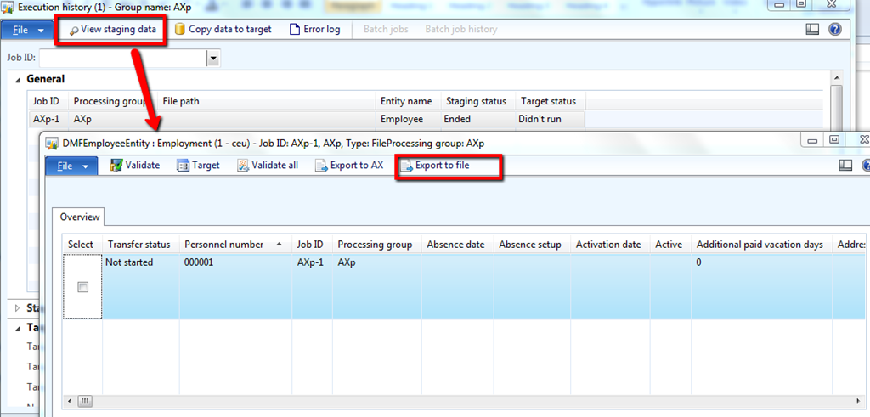The width and height of the screenshot is (870, 417).
Task: Click Error log button
Action: click(x=315, y=30)
